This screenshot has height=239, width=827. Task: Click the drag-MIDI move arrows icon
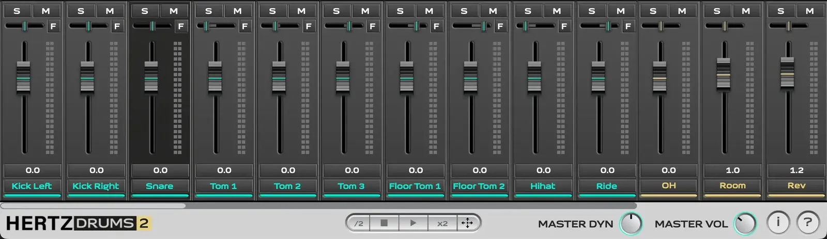467,223
